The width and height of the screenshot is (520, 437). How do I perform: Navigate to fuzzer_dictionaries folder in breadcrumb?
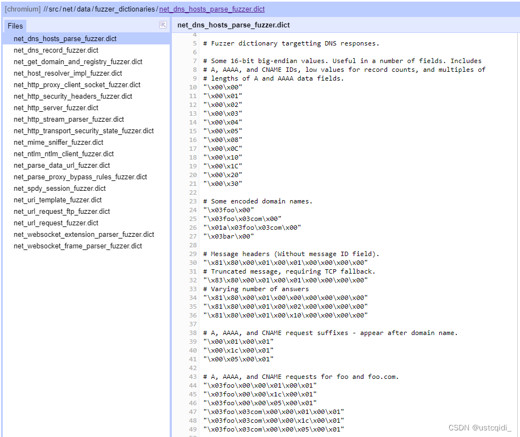coord(125,9)
